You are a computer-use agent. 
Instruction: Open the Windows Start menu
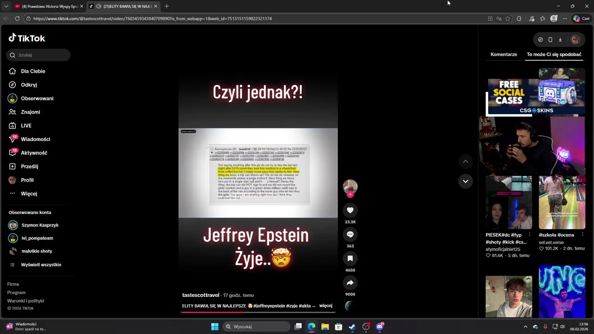click(x=214, y=327)
